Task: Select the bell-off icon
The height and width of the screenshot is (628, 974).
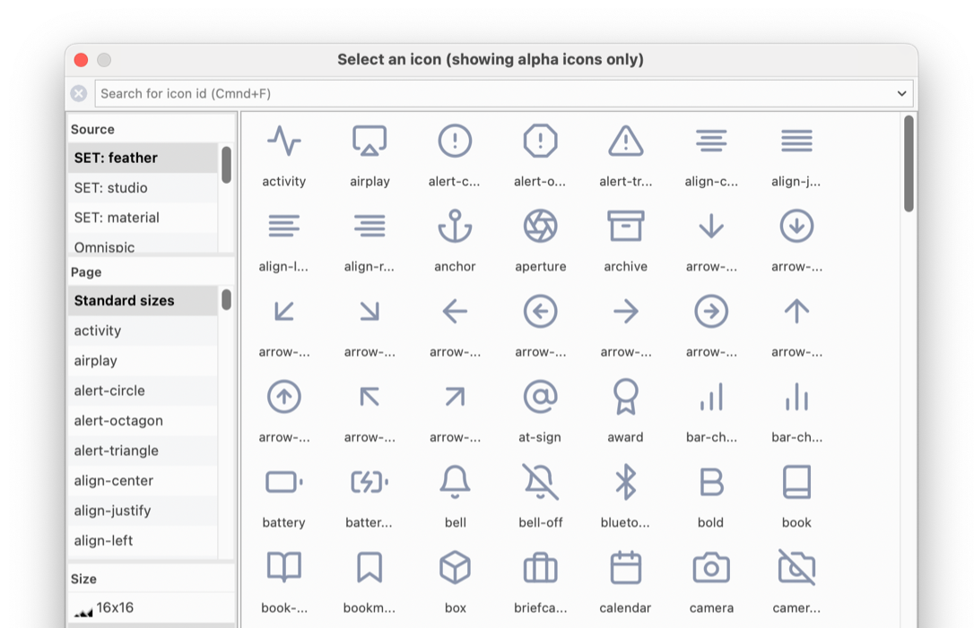Action: [540, 483]
